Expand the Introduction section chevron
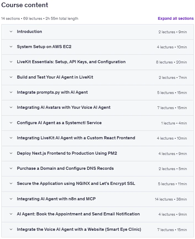This screenshot has width=195, height=239. click(x=11, y=32)
